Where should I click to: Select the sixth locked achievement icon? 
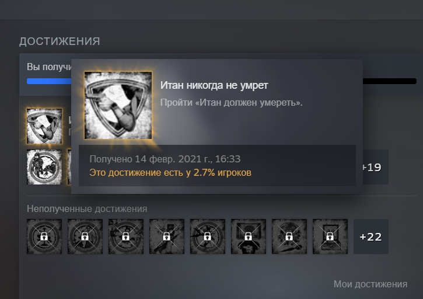pyautogui.click(x=249, y=237)
